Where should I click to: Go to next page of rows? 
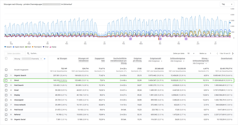(x=233, y=53)
